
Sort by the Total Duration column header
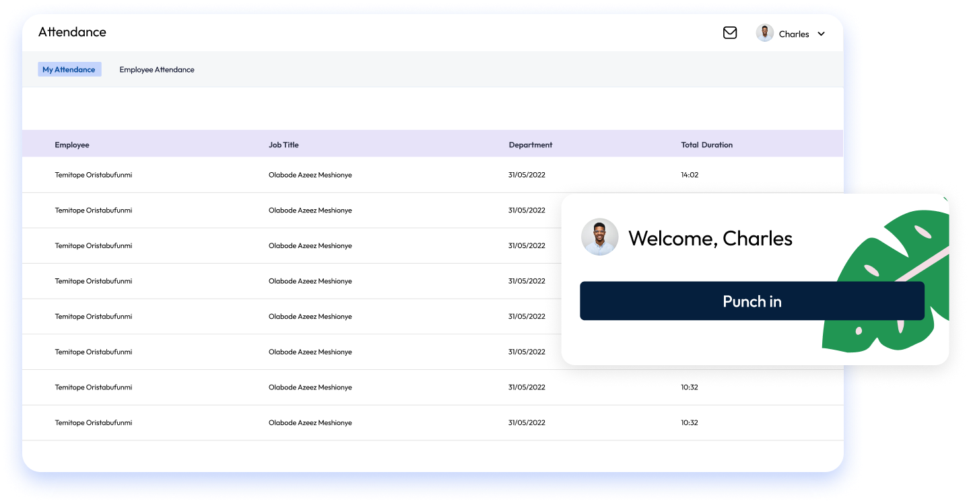[706, 144]
